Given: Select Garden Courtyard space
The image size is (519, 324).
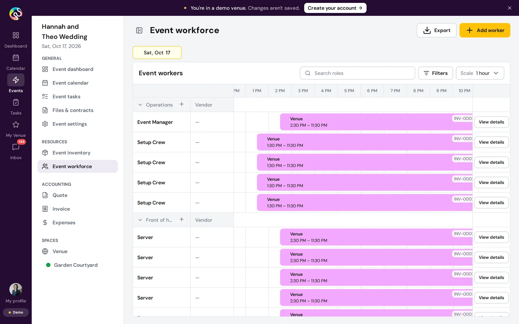Looking at the screenshot, I should (x=78, y=265).
